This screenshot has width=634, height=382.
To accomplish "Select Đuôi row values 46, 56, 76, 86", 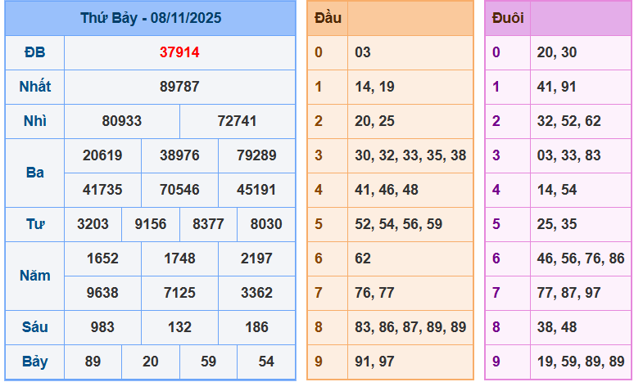I will (x=581, y=258).
